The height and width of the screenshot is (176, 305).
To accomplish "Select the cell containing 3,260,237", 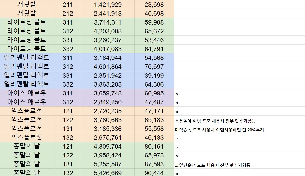I will coord(107,40).
